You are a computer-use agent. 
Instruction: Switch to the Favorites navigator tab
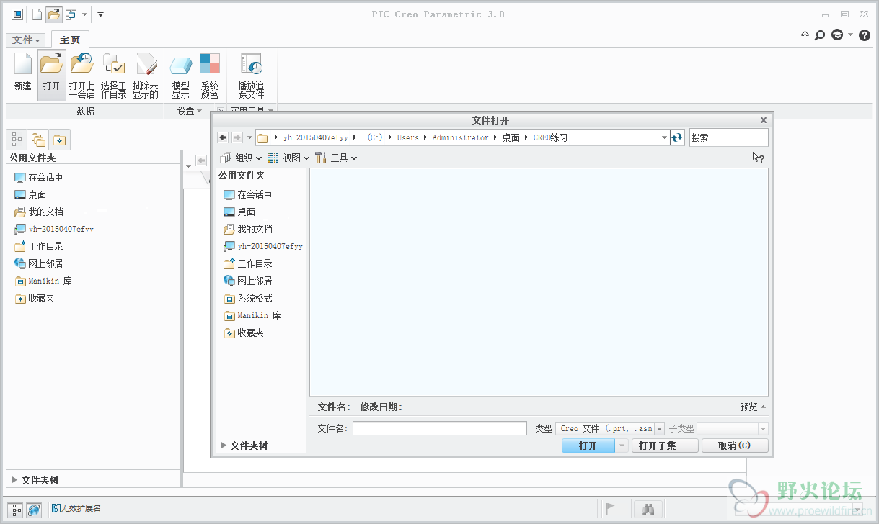click(x=59, y=140)
